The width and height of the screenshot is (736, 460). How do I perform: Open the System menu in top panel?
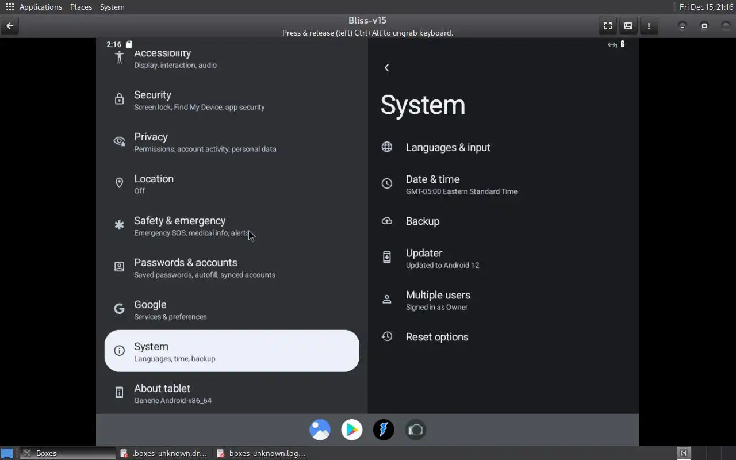point(112,7)
